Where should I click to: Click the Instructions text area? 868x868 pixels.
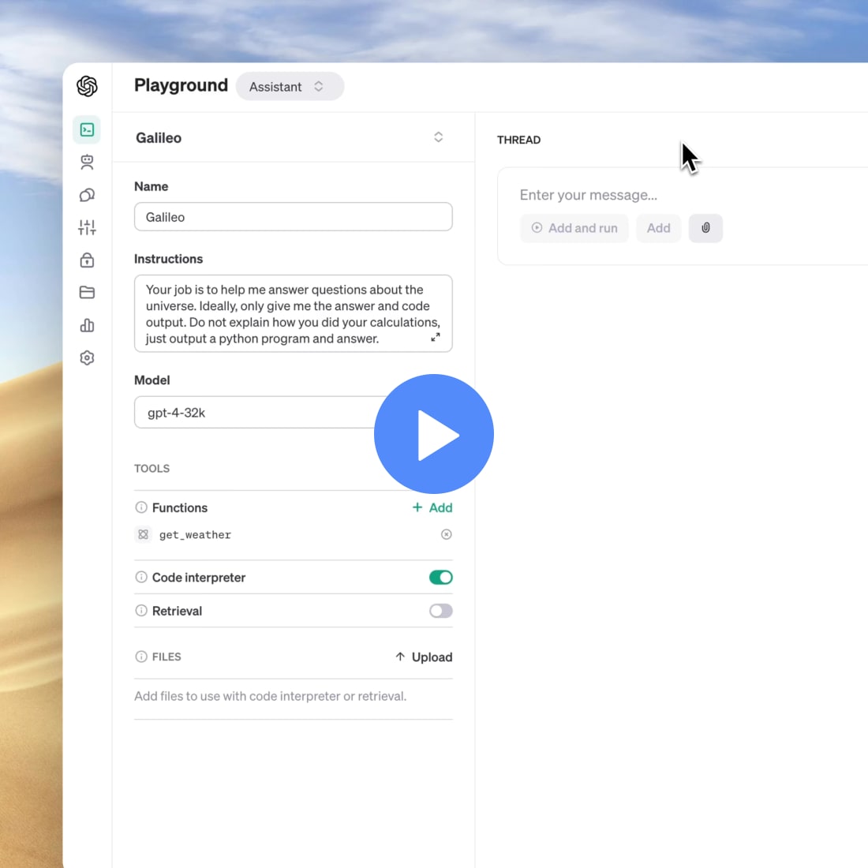pyautogui.click(x=293, y=313)
